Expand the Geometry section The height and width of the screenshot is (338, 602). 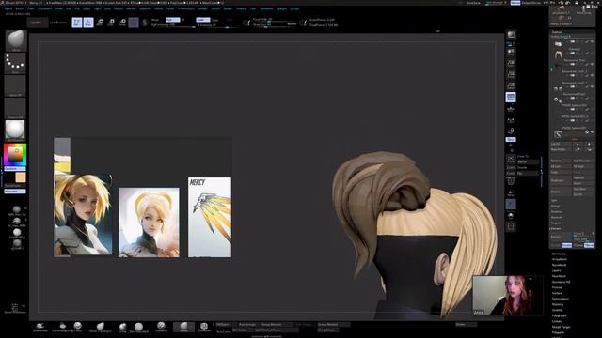click(x=559, y=253)
